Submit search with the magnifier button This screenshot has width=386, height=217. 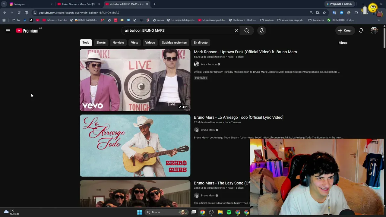coord(247,30)
